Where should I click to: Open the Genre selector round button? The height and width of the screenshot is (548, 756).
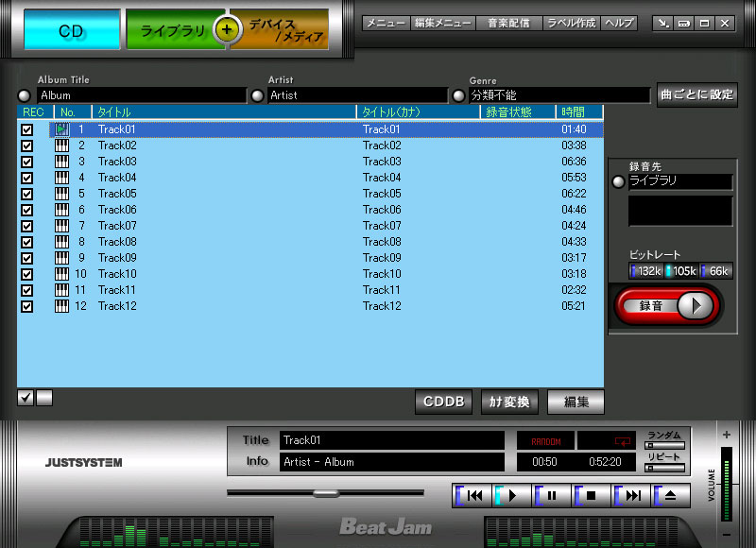point(458,95)
